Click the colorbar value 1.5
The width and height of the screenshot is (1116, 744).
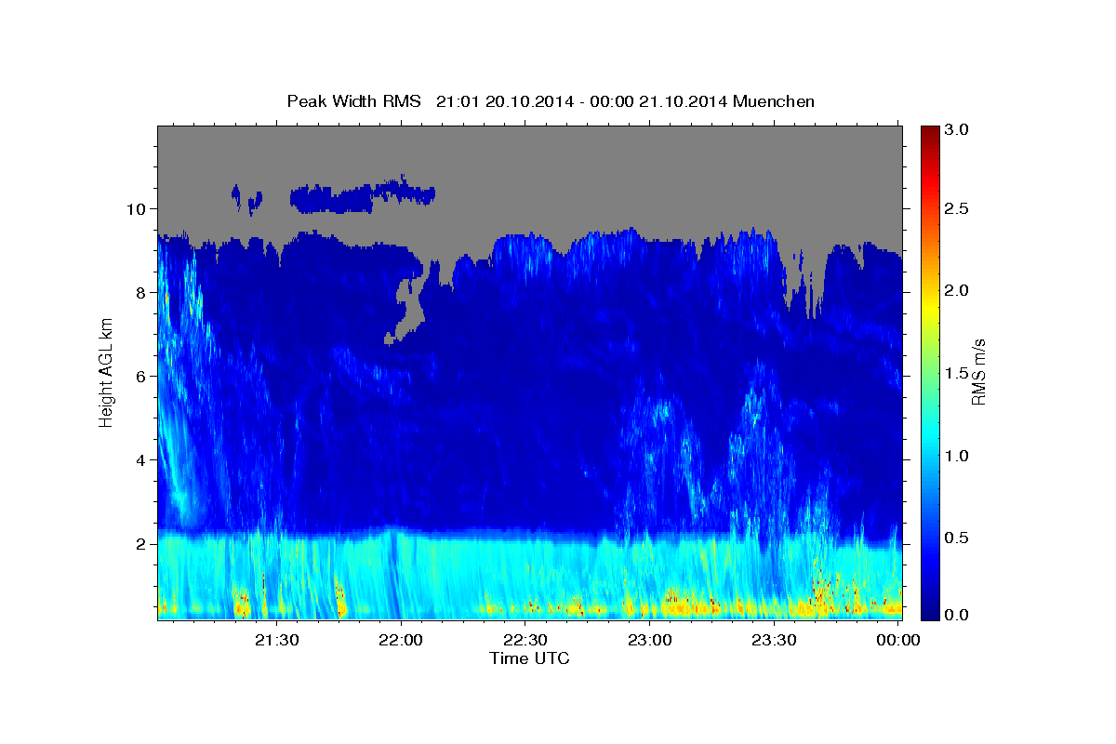coord(958,373)
